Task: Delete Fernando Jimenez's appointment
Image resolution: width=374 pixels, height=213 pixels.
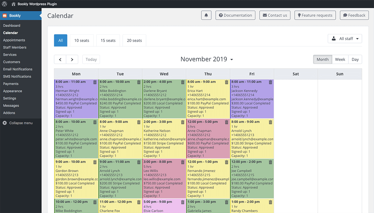Action: (226, 162)
